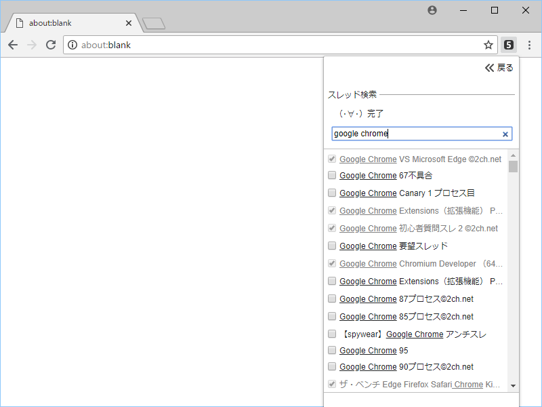Uncheck Google Chrome VS Microsoft Edge checkbox
The image size is (542, 407).
click(x=332, y=159)
